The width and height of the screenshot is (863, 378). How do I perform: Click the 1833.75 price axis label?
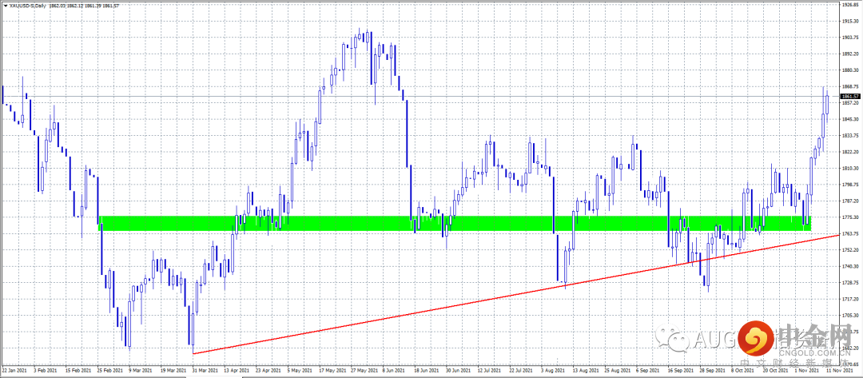[851, 135]
